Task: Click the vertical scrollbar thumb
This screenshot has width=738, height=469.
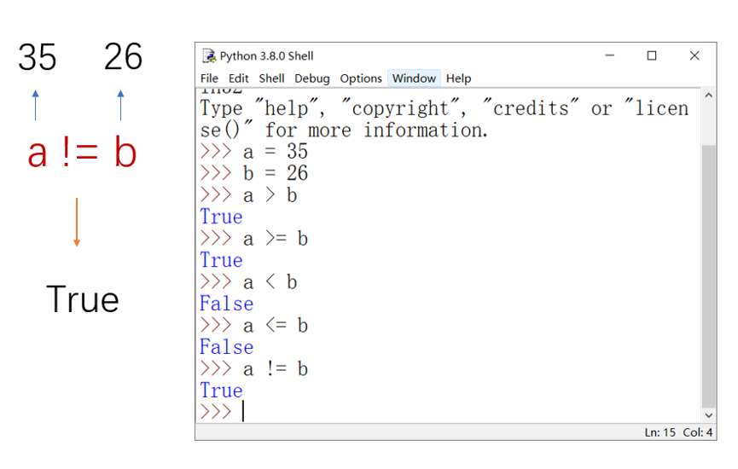Action: pyautogui.click(x=709, y=276)
